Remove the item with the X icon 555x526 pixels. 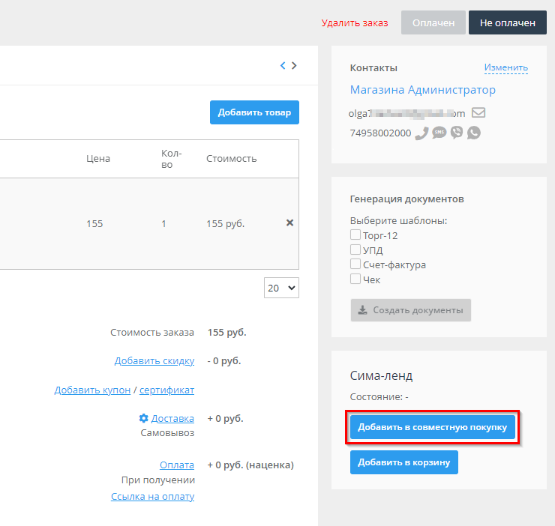tap(289, 223)
